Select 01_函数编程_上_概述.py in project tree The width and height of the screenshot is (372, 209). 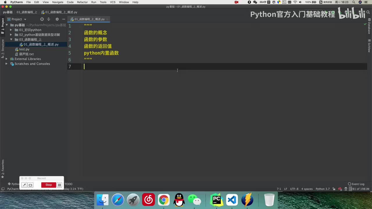click(41, 44)
